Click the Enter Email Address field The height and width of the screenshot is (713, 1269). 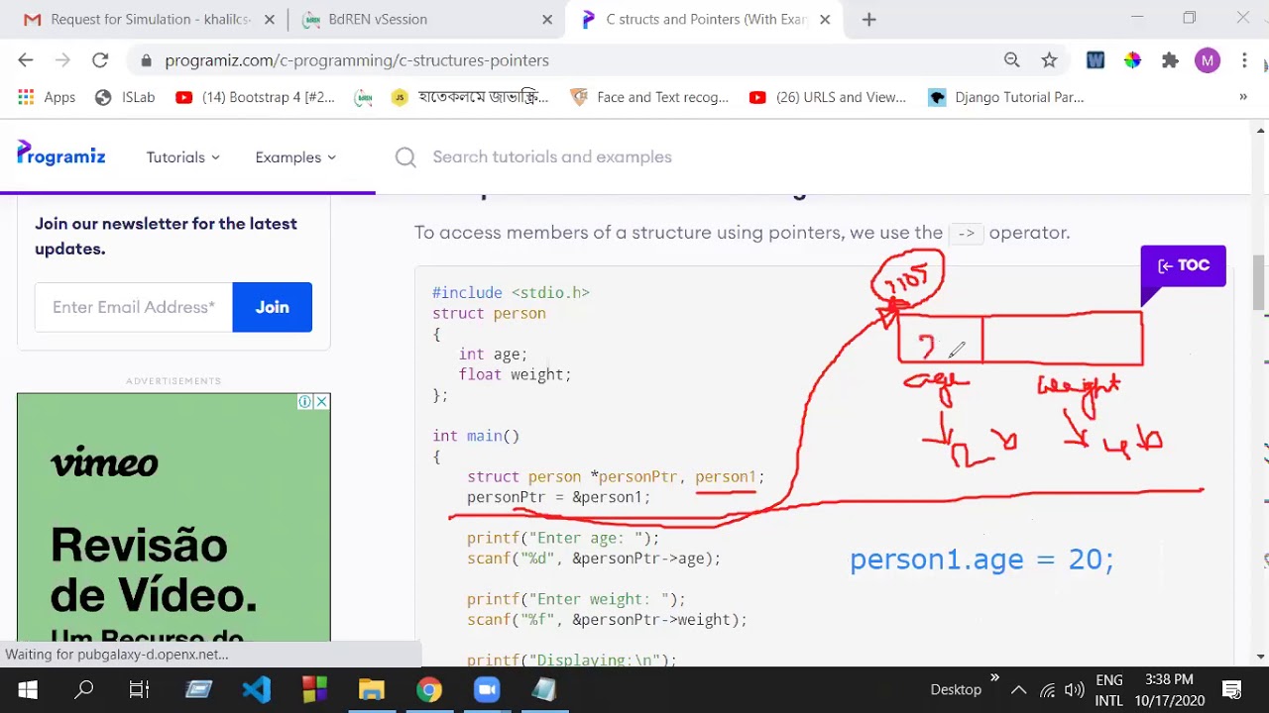(134, 307)
